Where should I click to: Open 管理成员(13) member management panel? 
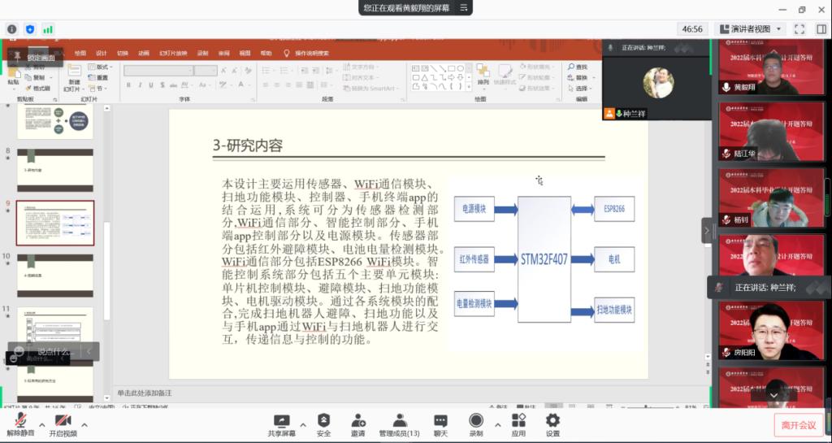pos(399,421)
